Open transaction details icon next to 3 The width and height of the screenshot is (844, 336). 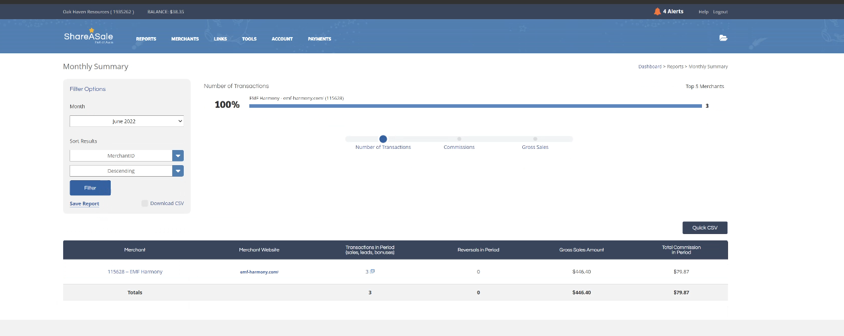point(373,271)
